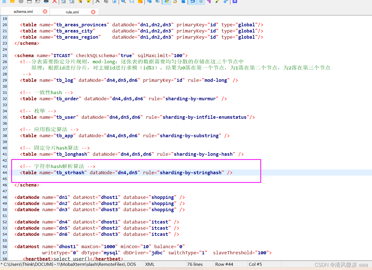Click the '字符串hash解析算法' comment line

click(57, 166)
